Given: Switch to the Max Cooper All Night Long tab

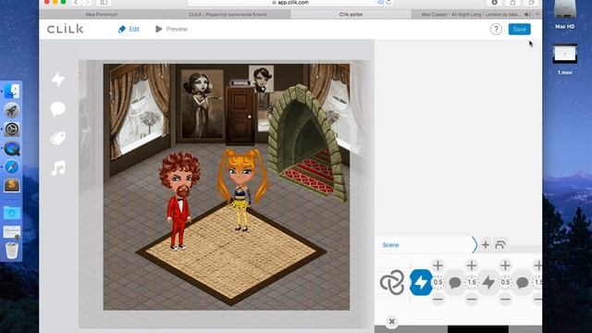Looking at the screenshot, I should [x=471, y=15].
